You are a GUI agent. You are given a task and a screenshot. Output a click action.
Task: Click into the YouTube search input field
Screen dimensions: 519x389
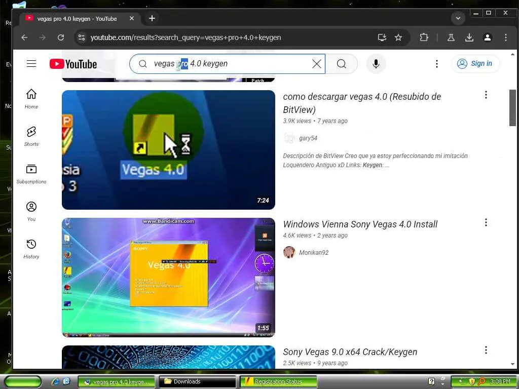click(229, 64)
